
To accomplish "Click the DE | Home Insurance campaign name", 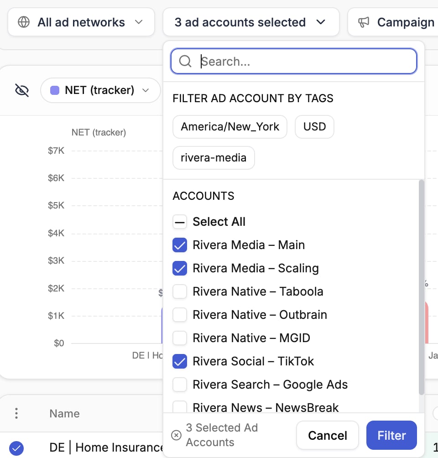I will (x=106, y=448).
